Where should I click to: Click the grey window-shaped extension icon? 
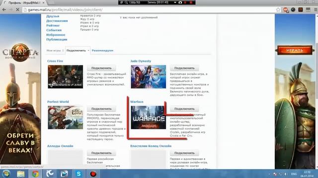308,10
